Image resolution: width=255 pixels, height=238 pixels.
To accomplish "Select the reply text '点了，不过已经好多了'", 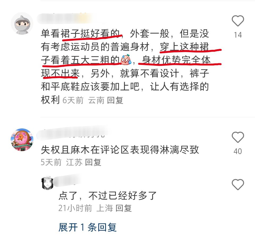I will [108, 195].
